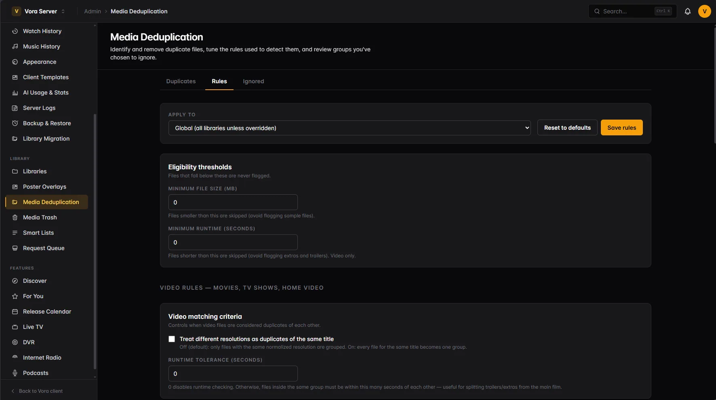
Task: Open Watch History via its clock icon
Action: 15,31
